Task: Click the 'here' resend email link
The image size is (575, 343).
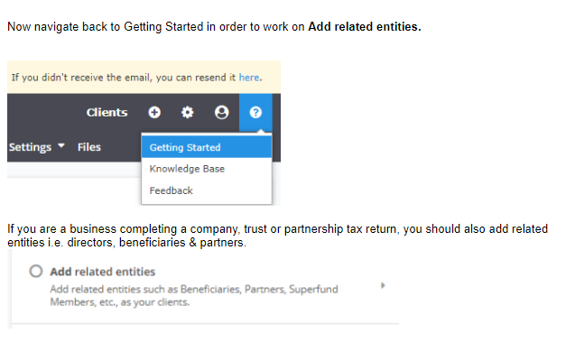Action: pyautogui.click(x=249, y=78)
